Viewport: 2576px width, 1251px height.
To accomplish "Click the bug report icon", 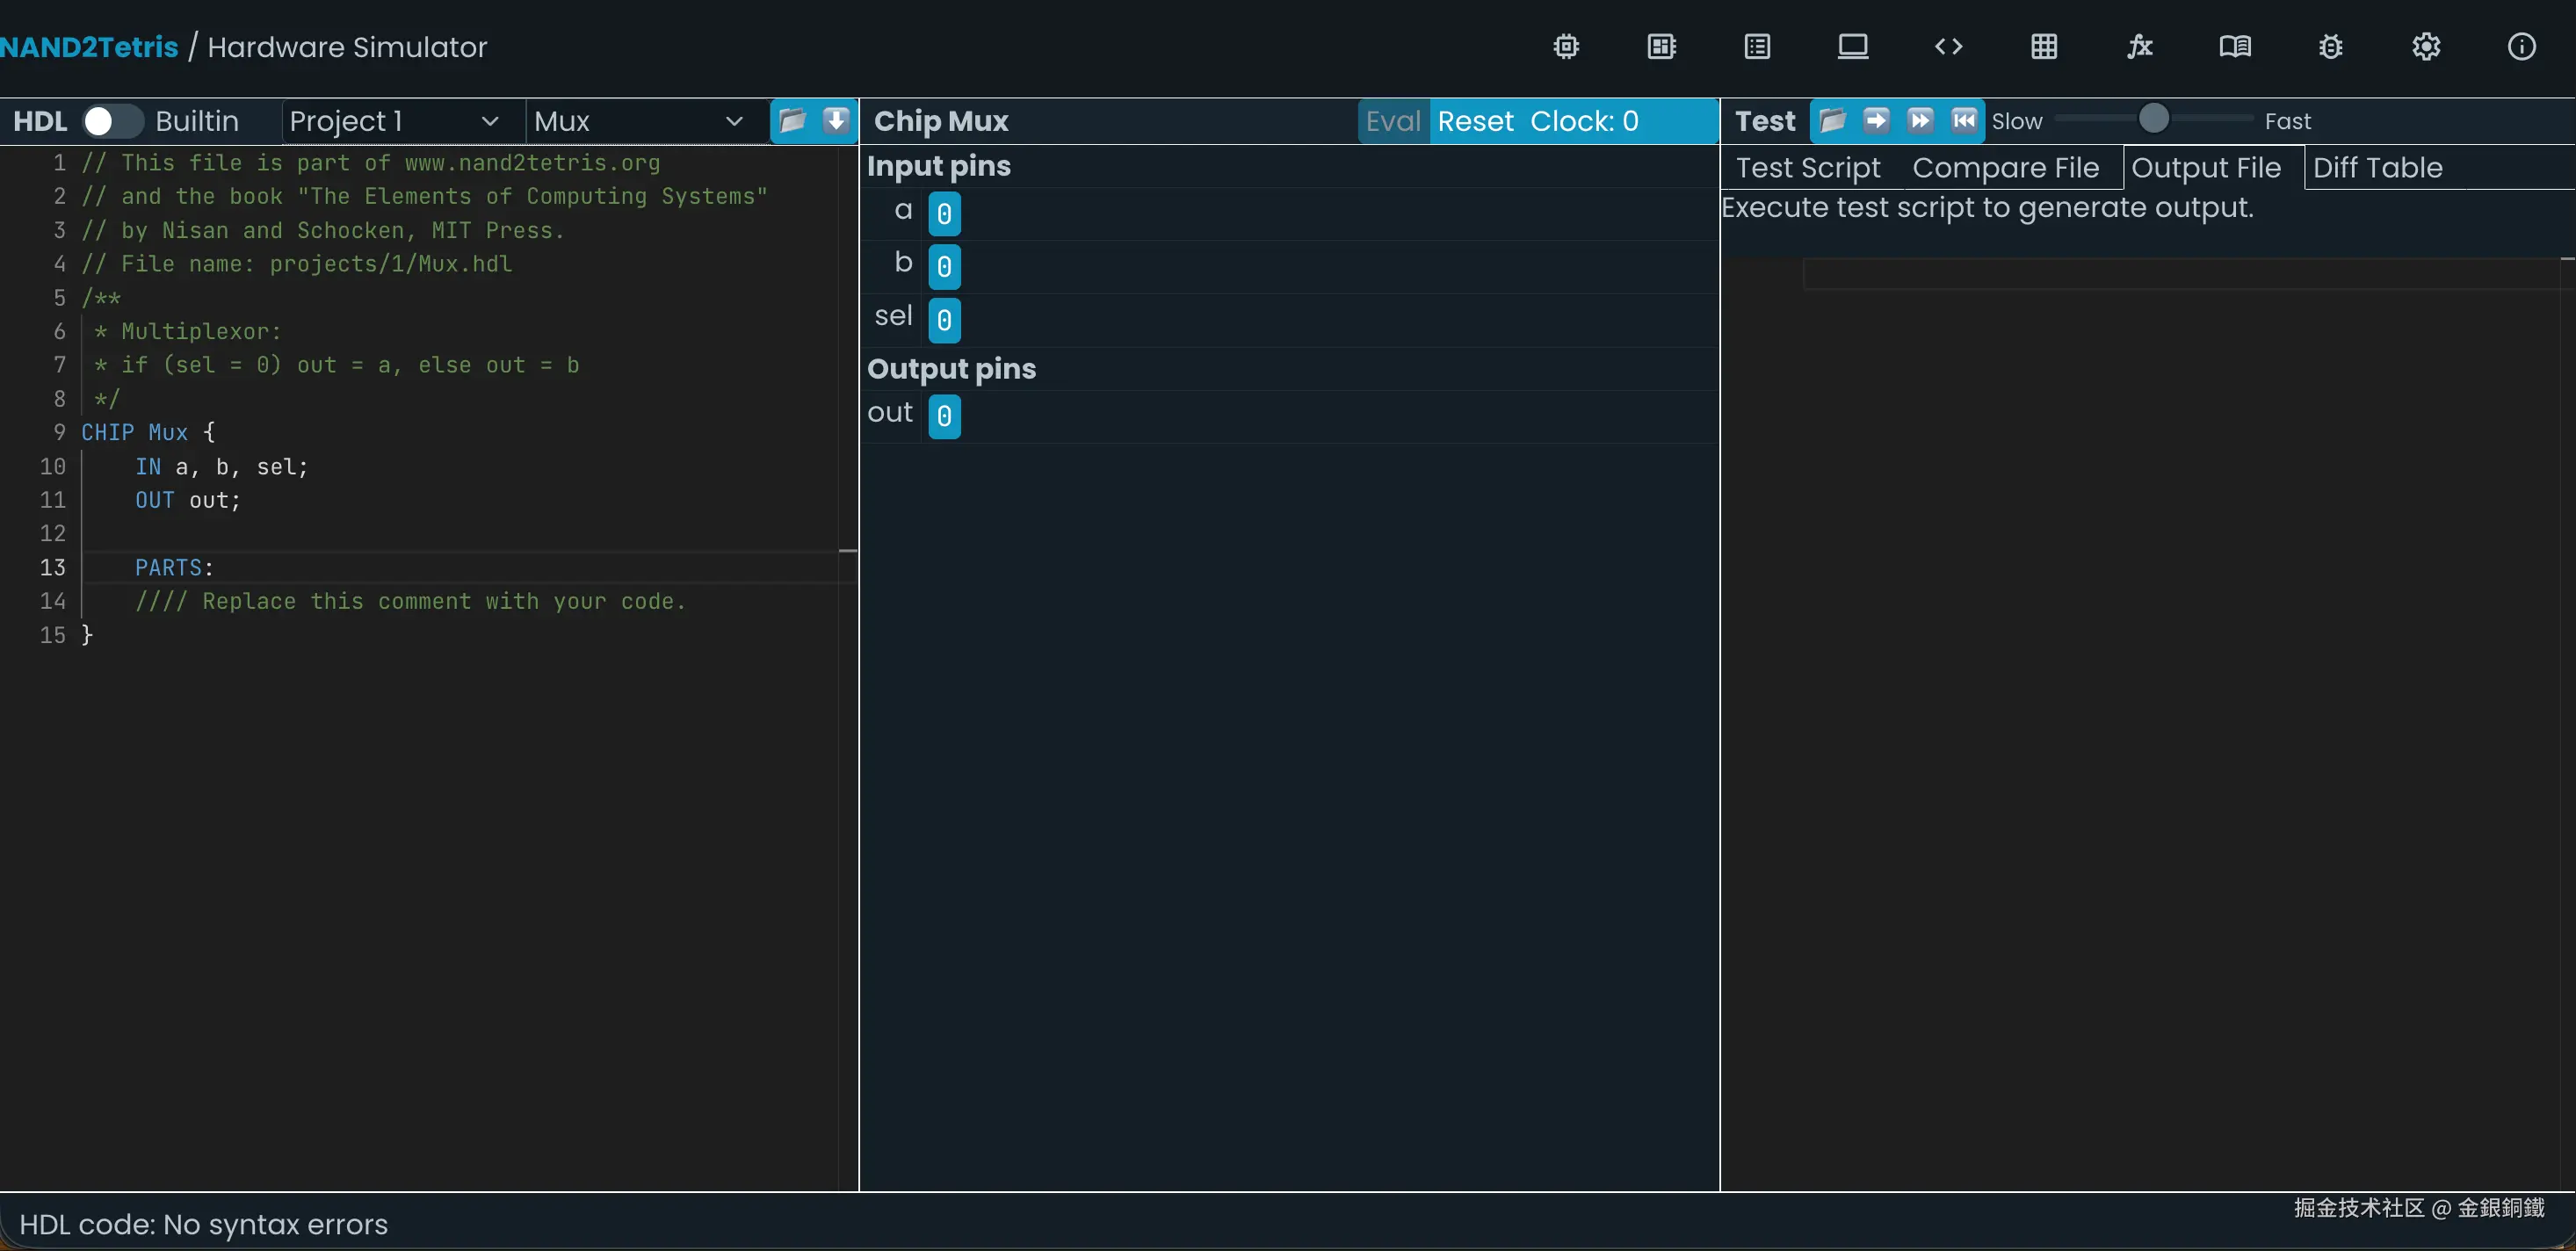I will pyautogui.click(x=2330, y=47).
